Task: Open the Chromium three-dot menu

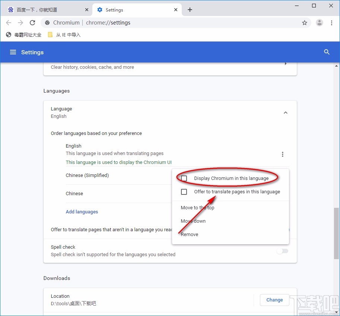Action: coord(331,23)
